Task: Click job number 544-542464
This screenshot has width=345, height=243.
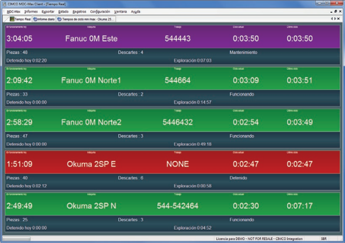Action: (177, 206)
